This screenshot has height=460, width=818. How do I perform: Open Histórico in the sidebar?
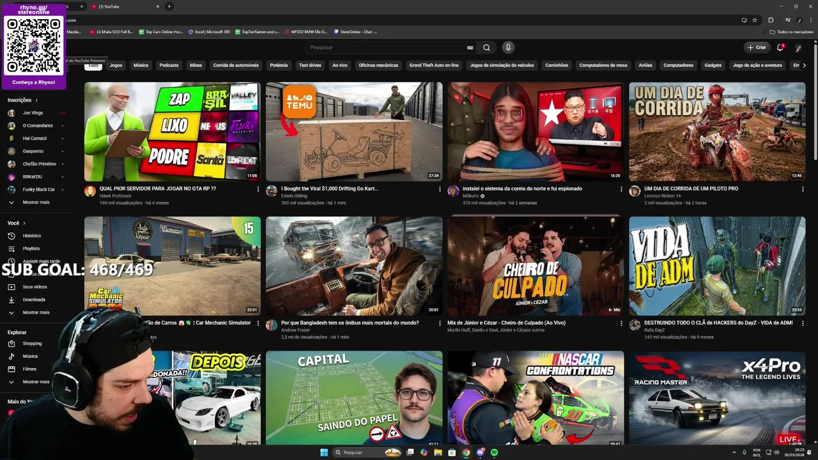click(x=32, y=236)
